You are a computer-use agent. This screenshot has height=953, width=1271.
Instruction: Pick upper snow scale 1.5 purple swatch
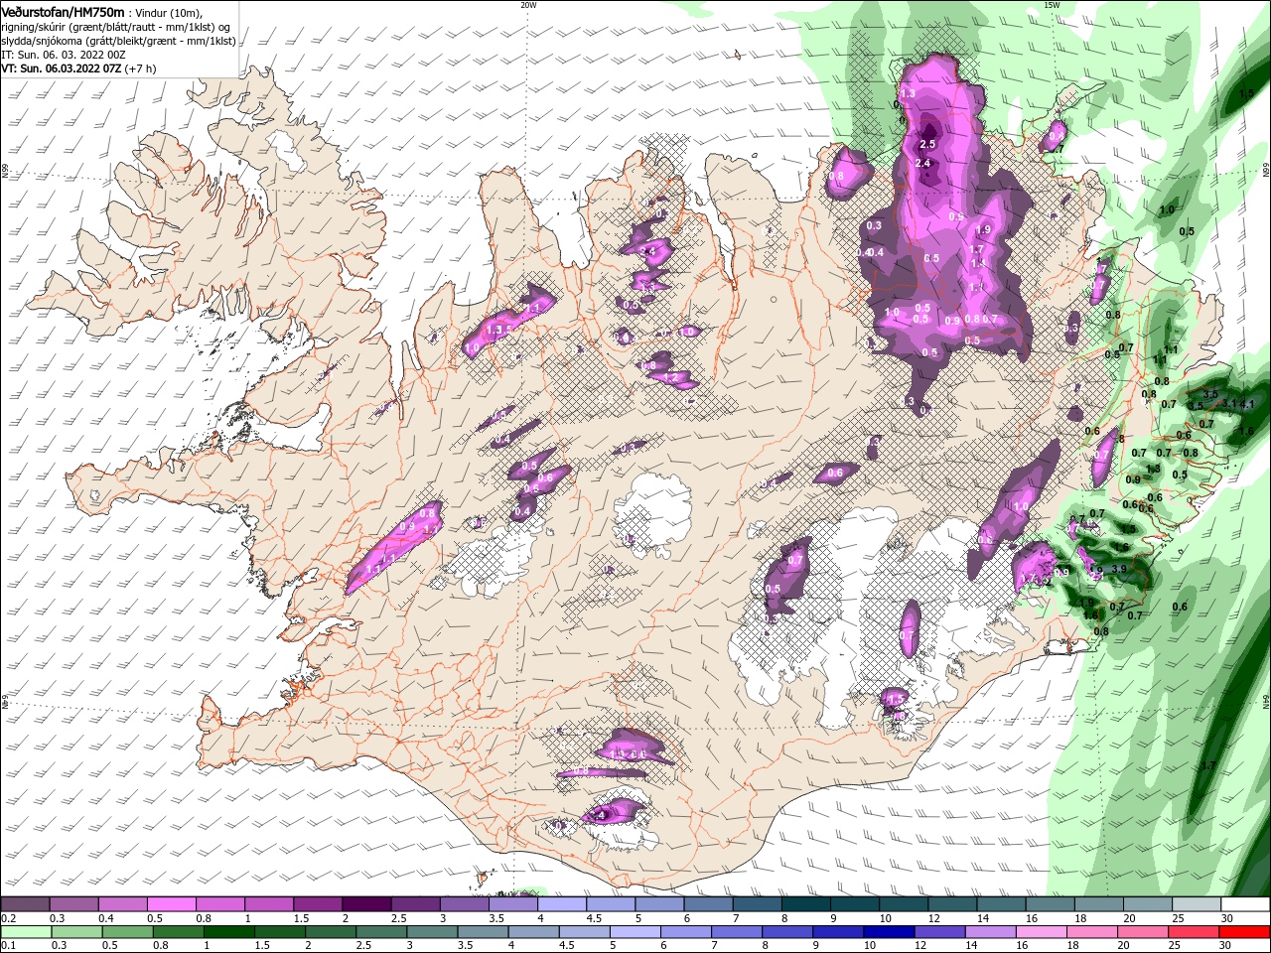[319, 903]
